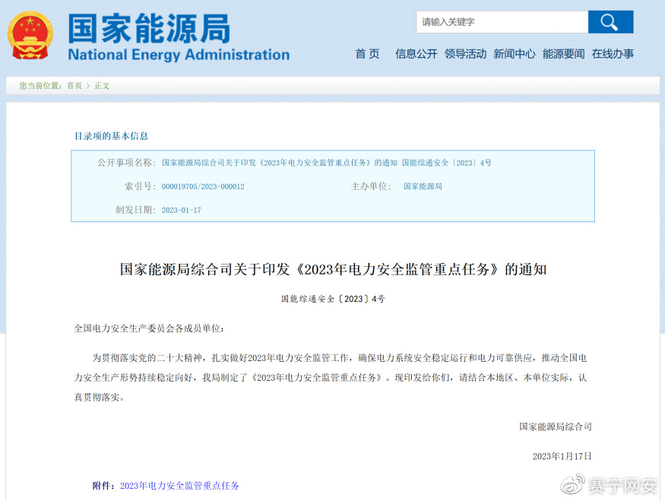Click the 公开事项名称 value text

pyautogui.click(x=327, y=163)
